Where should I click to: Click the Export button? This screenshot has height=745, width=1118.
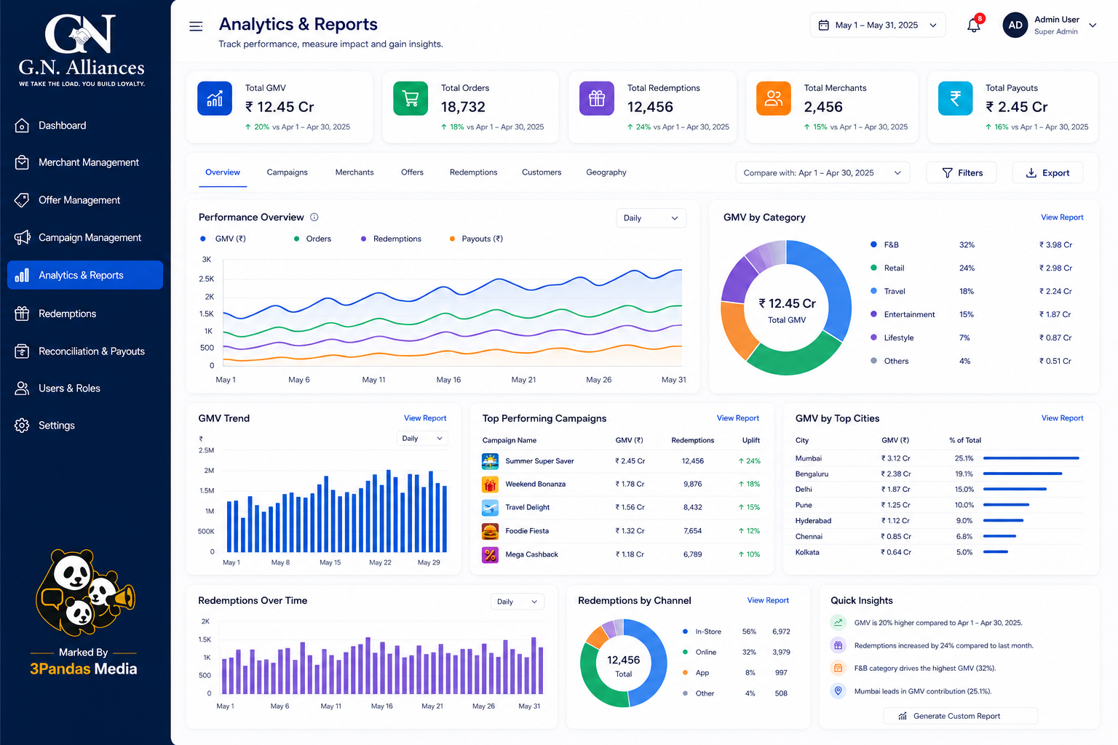(1047, 172)
